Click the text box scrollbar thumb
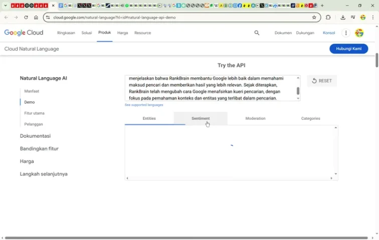The width and height of the screenshot is (379, 240). coord(298,91)
